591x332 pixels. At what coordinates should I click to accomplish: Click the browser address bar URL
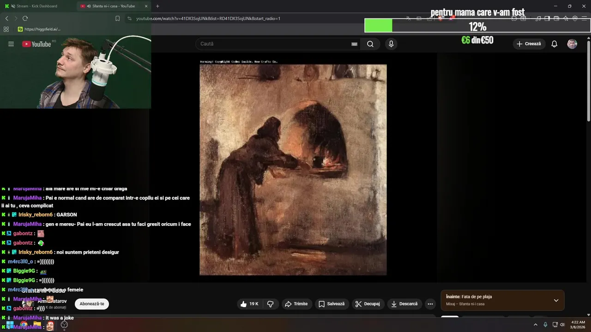(x=208, y=18)
